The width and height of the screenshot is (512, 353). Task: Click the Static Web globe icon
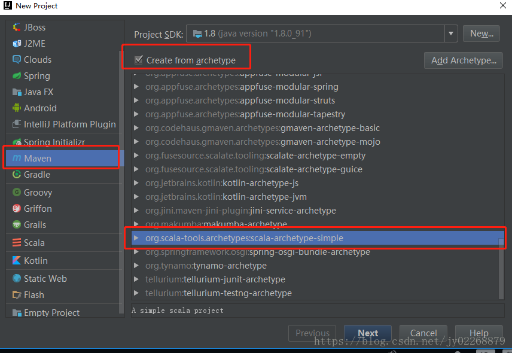tap(17, 278)
